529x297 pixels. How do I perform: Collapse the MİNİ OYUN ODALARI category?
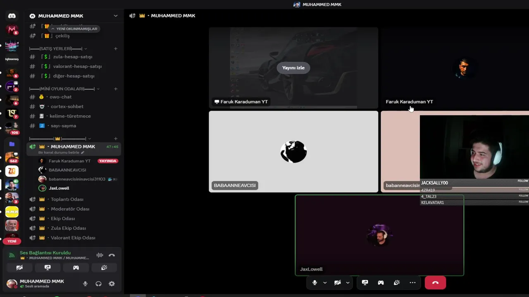tap(64, 89)
